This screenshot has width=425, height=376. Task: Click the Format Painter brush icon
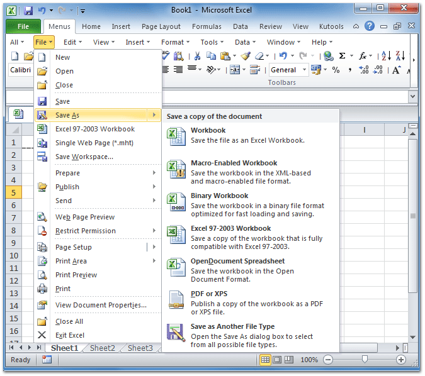point(245,56)
